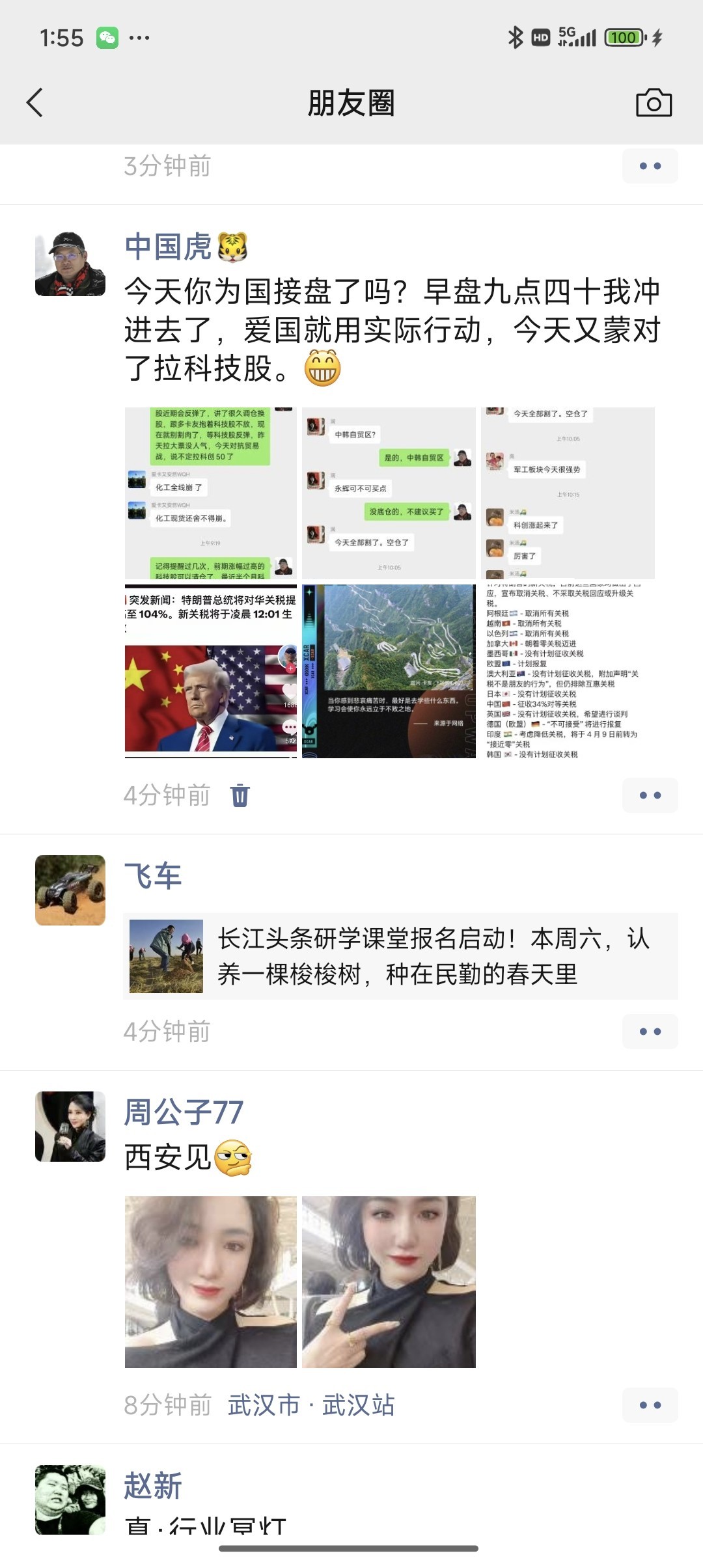
Task: View the country tariff list image
Action: [x=568, y=671]
